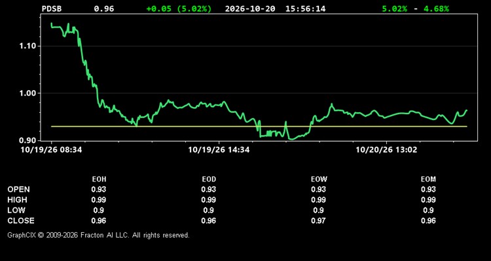
Task: Click the EOM LOW value 0.9
Action: pyautogui.click(x=428, y=210)
